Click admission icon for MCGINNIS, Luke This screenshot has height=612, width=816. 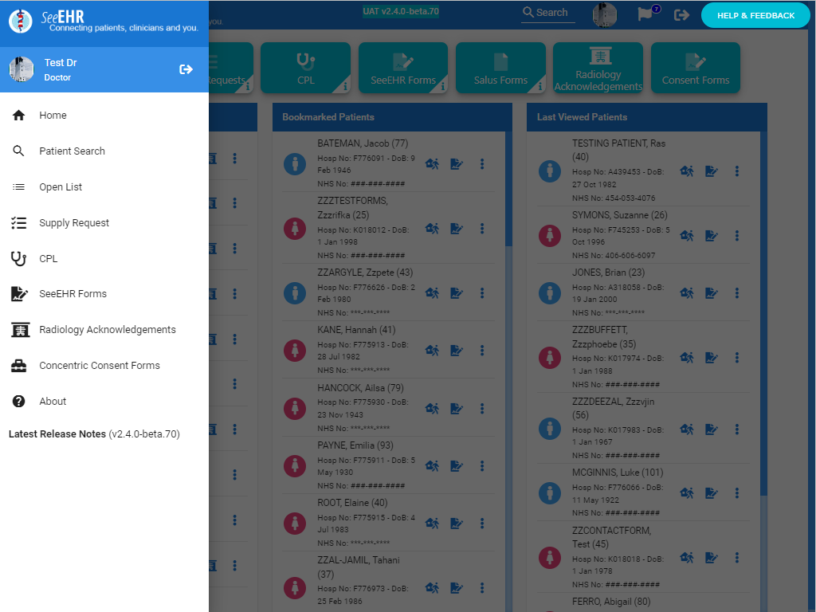point(687,492)
